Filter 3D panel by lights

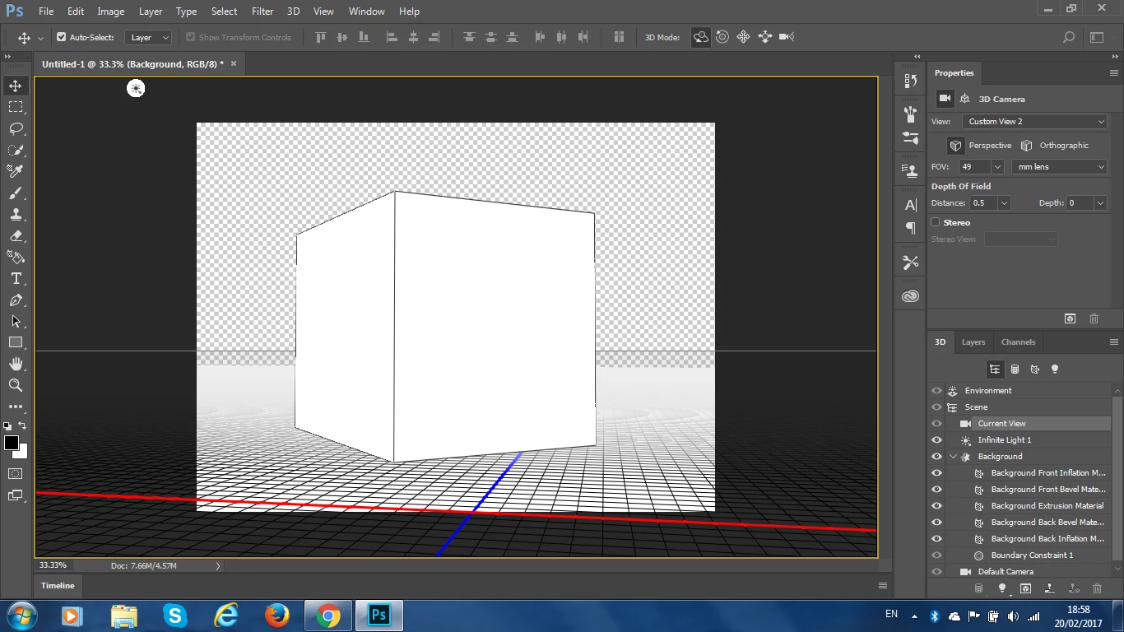(1055, 369)
